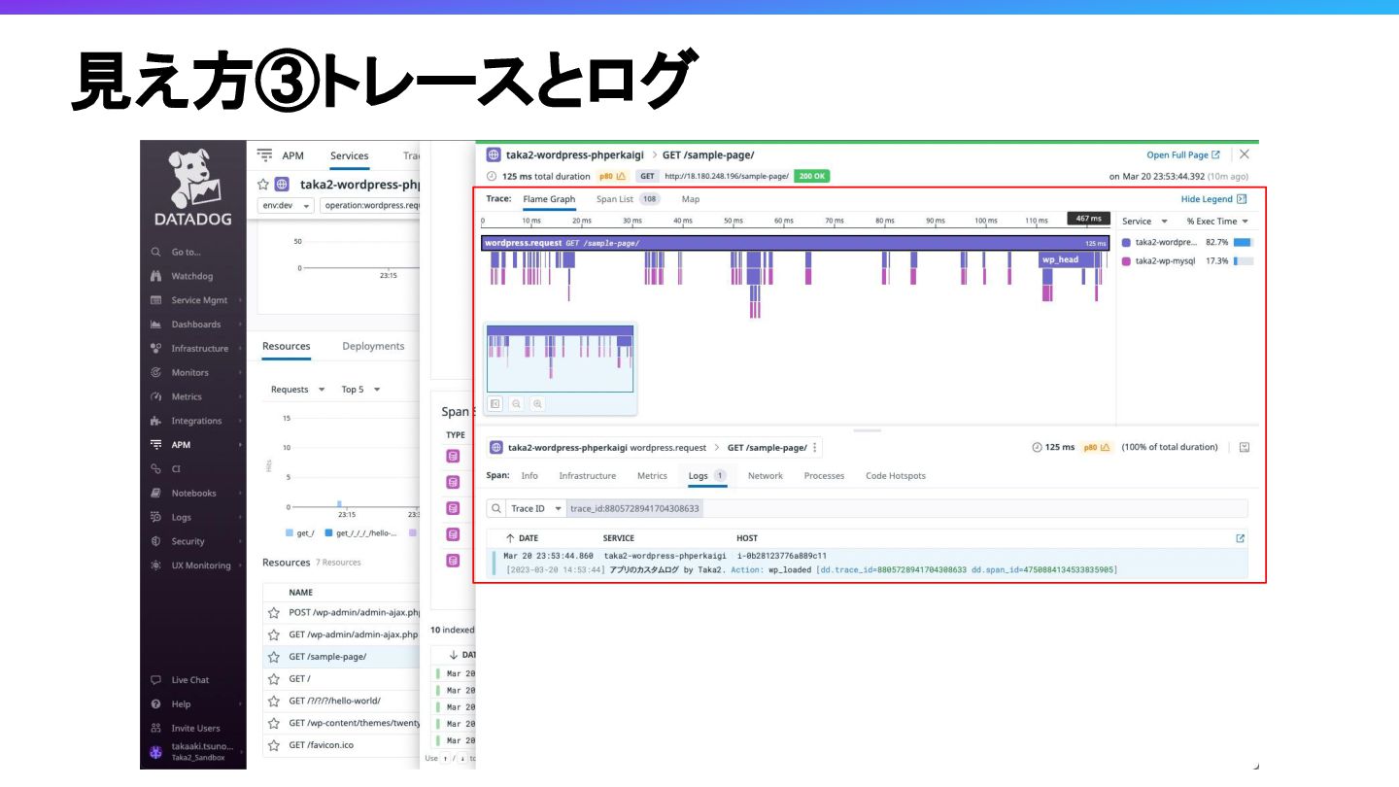
Task: Open the operation:wordpress.request dropdown
Action: 370,206
